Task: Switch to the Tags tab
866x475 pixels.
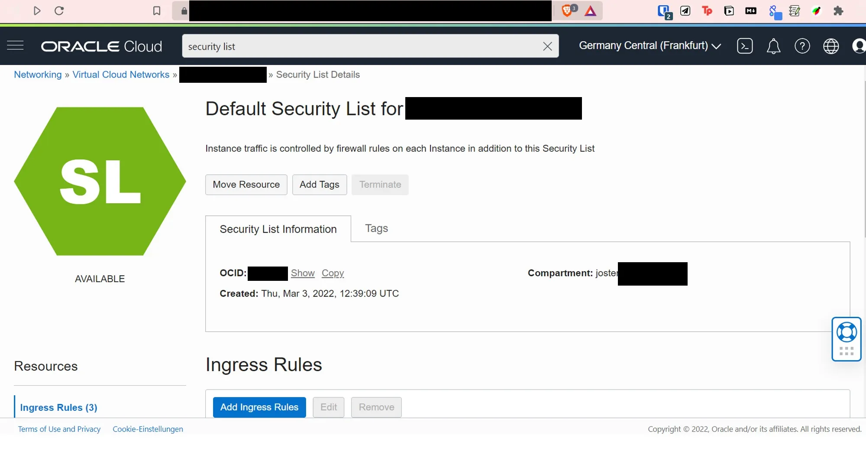Action: coord(376,228)
